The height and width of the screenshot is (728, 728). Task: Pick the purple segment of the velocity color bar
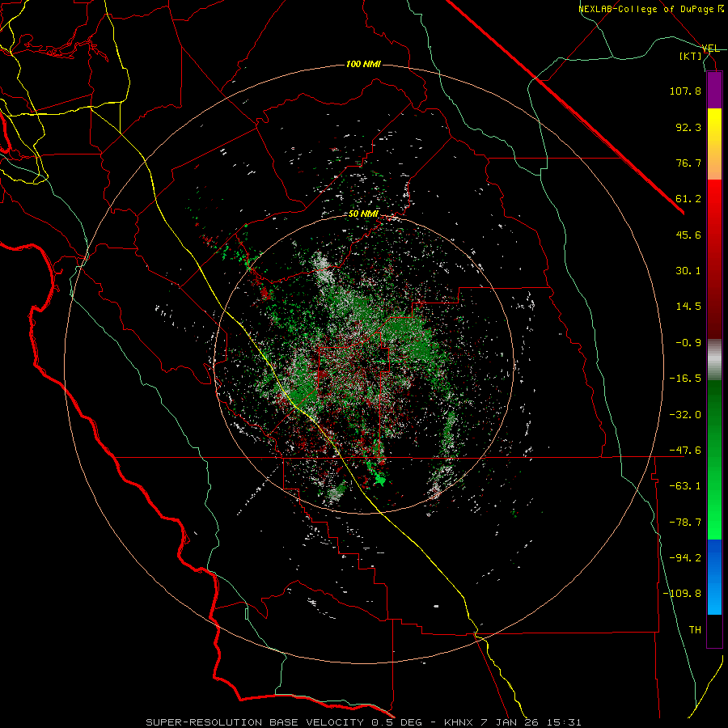click(714, 90)
